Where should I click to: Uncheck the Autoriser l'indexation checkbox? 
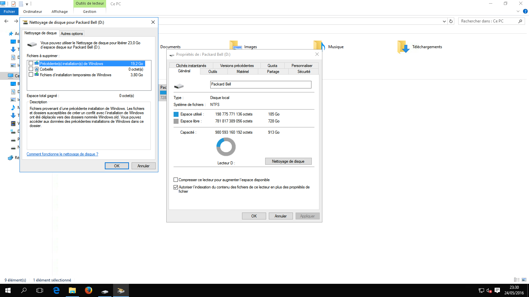176,187
